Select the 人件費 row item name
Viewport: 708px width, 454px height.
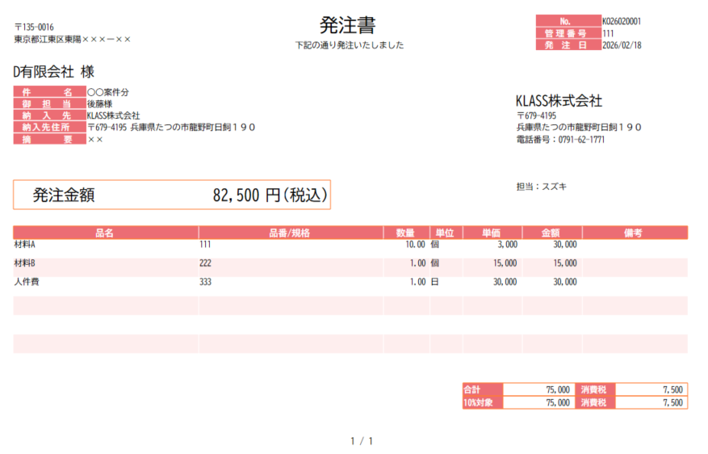[27, 282]
